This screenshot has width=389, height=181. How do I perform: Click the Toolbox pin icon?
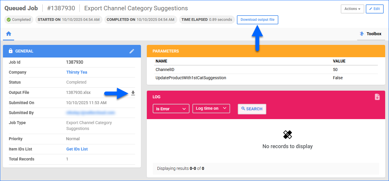pyautogui.click(x=362, y=34)
